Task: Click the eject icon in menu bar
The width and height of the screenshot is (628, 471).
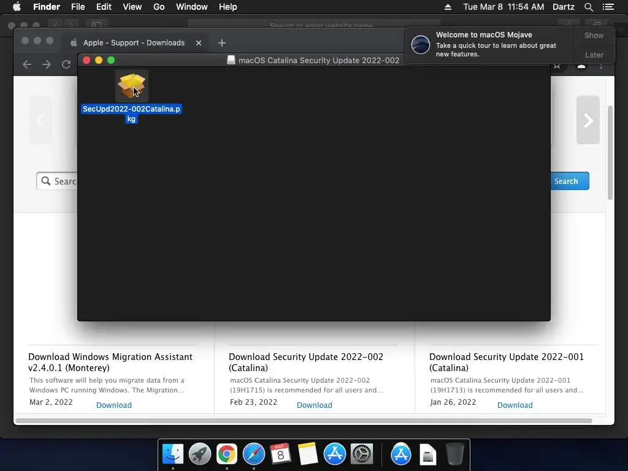Action: (448, 7)
